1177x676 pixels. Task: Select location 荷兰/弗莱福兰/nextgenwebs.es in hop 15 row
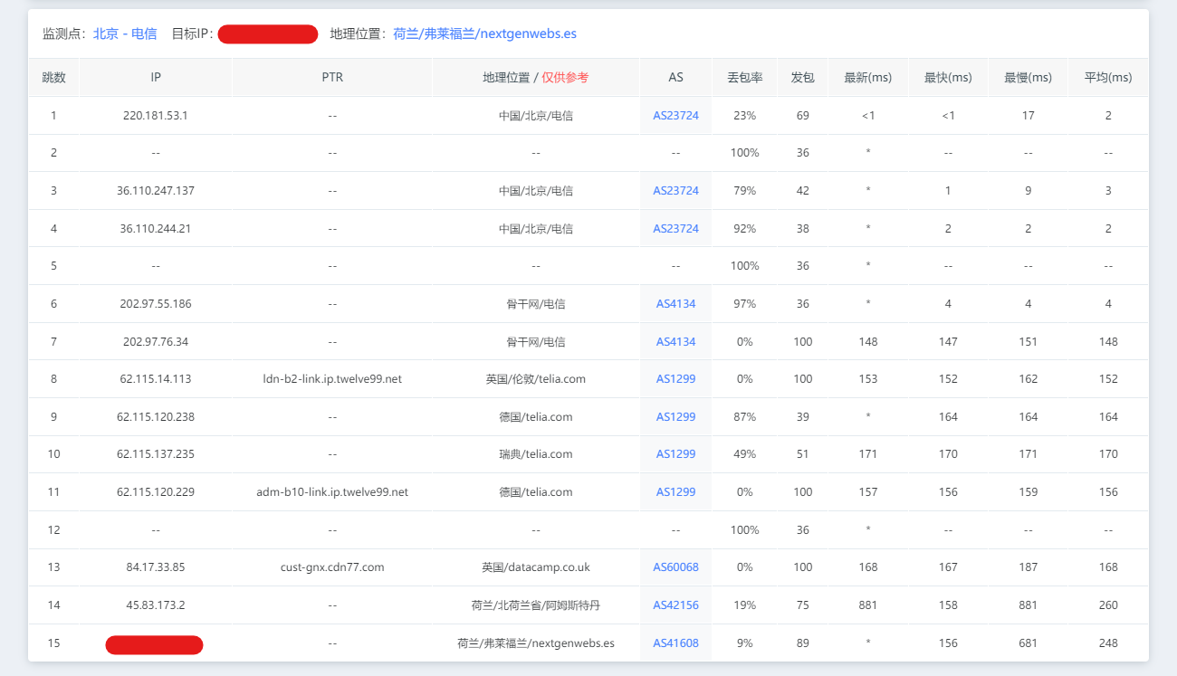[536, 643]
